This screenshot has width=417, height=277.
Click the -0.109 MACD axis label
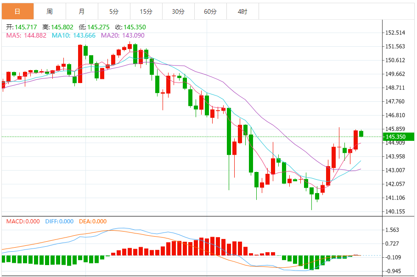tap(392, 257)
